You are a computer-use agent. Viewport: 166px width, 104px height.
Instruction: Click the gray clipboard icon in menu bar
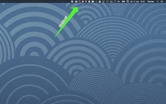[97, 1]
